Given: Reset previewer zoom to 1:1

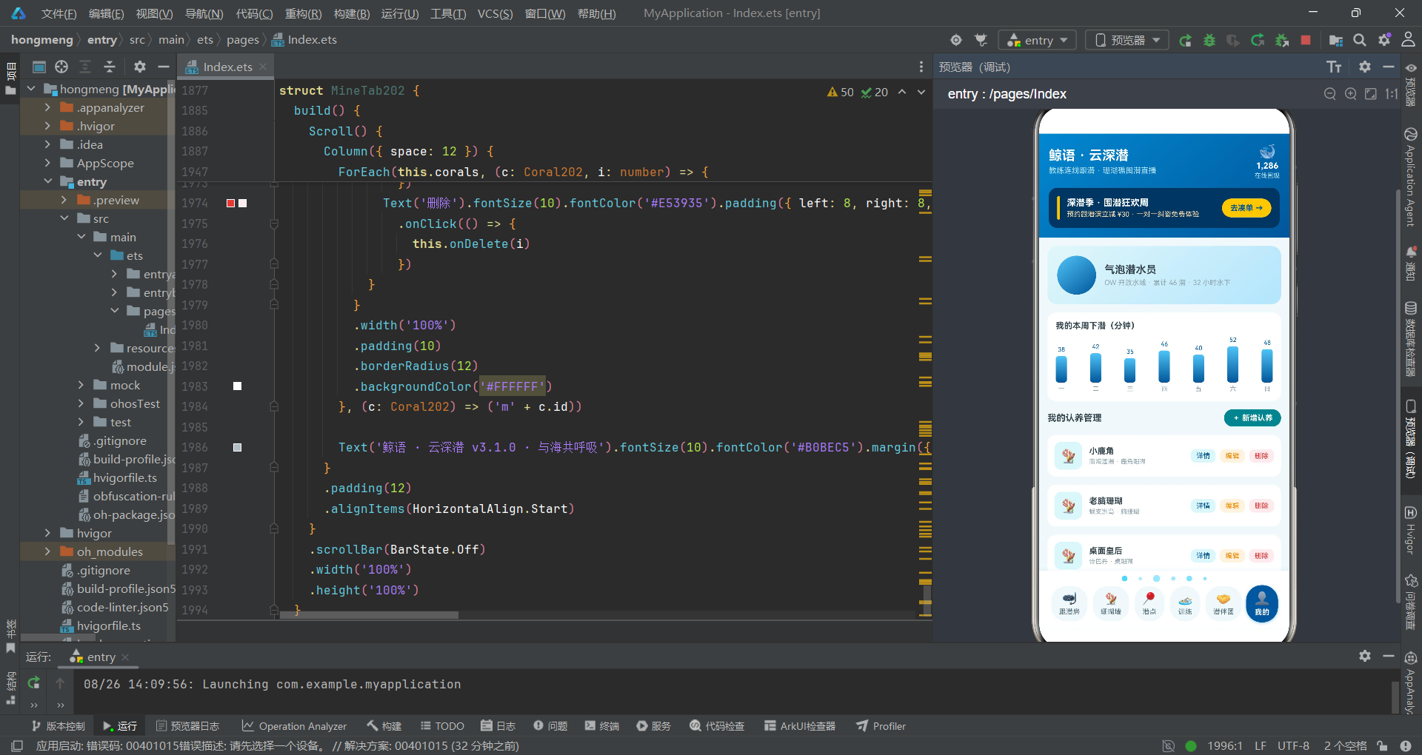Looking at the screenshot, I should (1392, 94).
